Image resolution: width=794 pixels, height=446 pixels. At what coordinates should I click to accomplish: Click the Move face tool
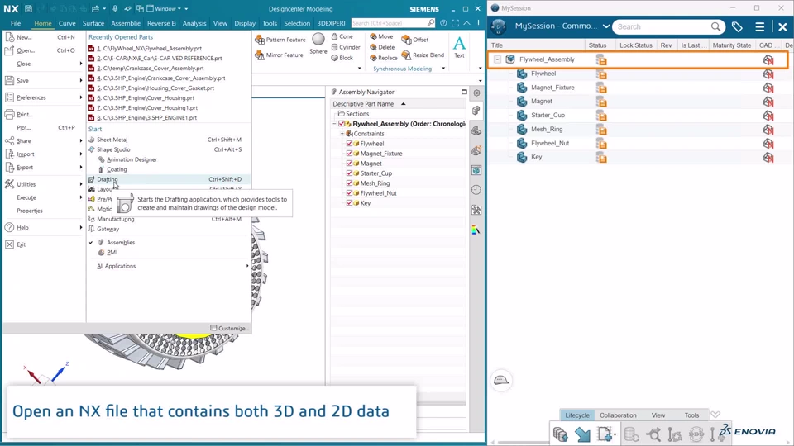coord(381,36)
